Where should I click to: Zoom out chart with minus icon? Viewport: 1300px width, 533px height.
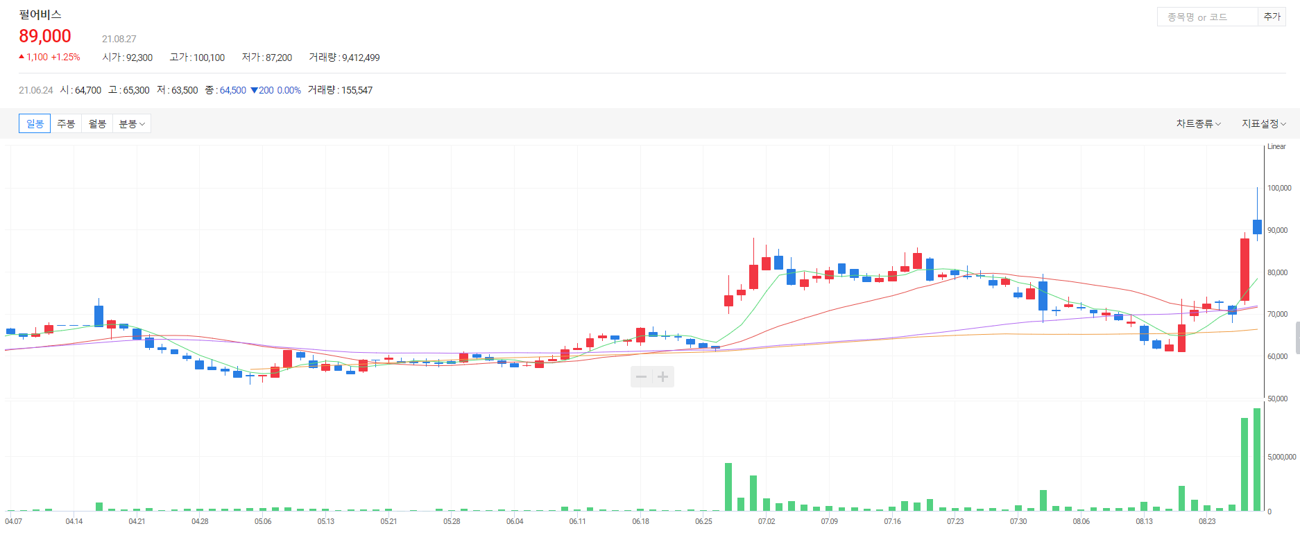coord(641,376)
